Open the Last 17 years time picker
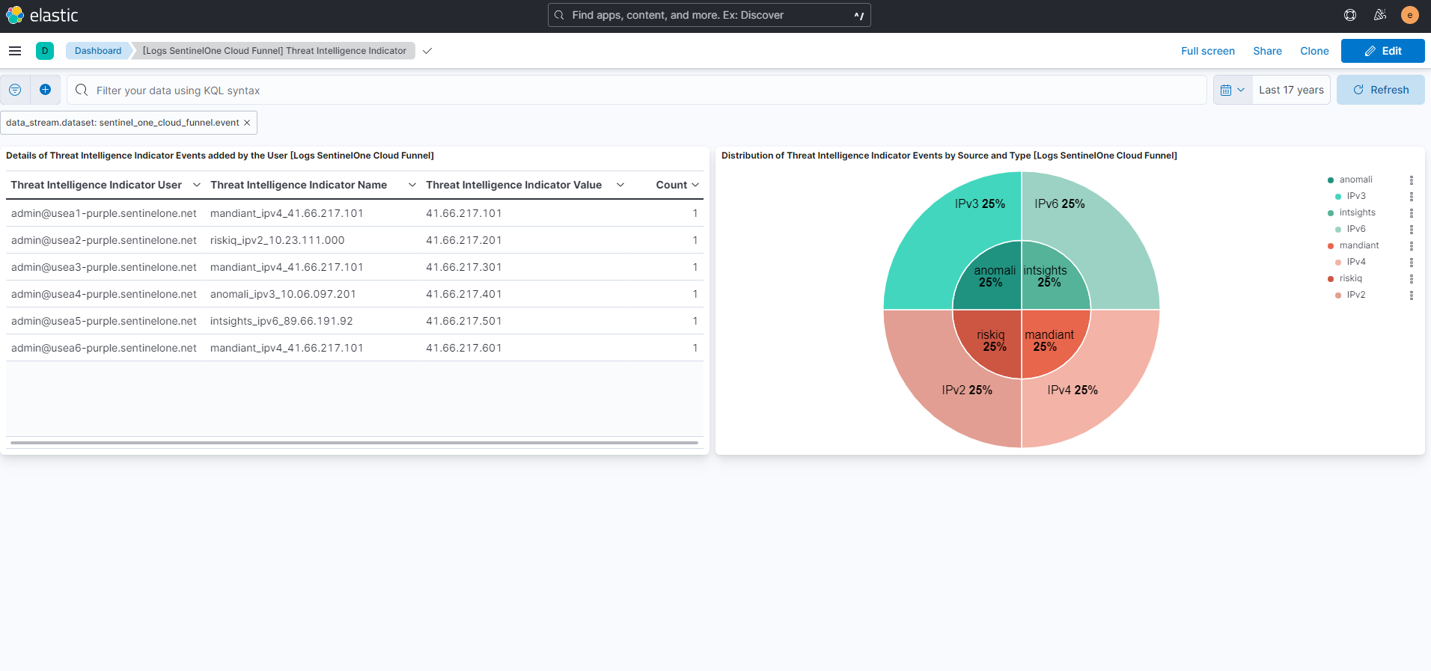This screenshot has height=671, width=1431. (x=1291, y=90)
